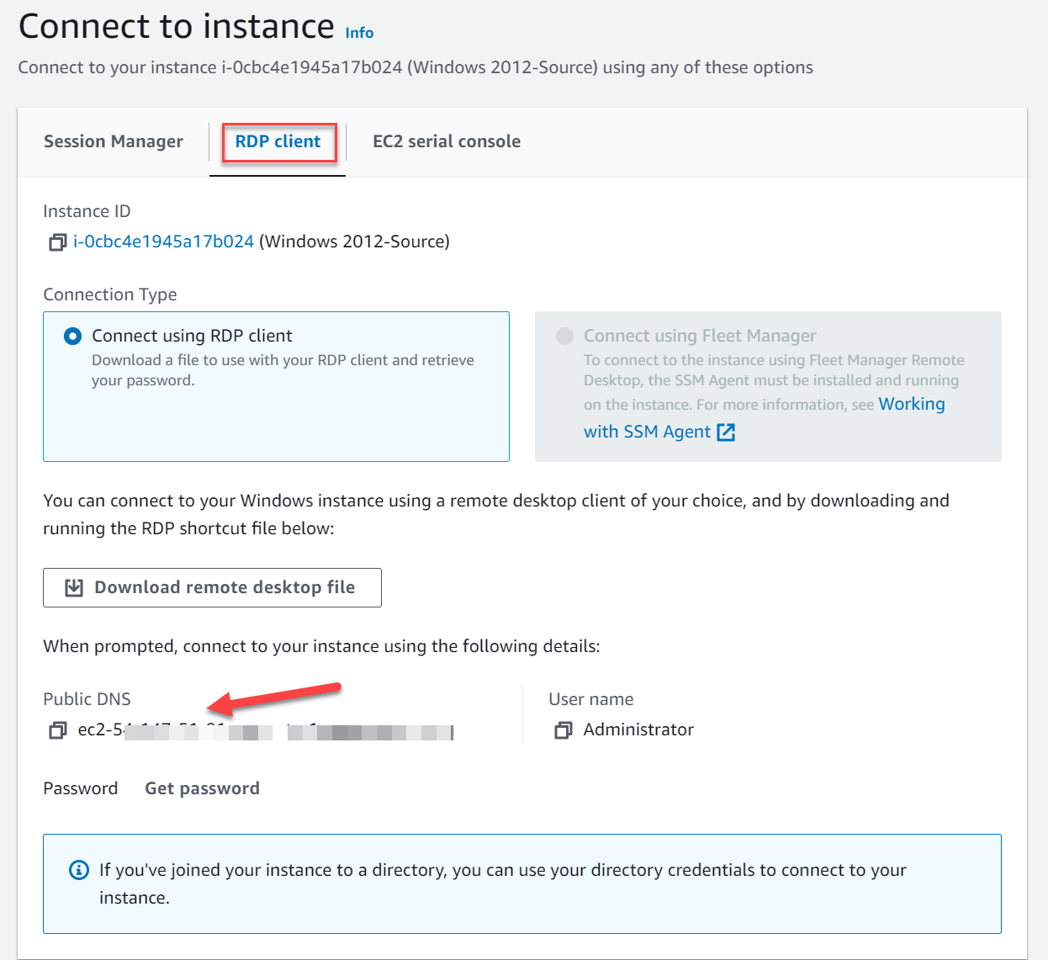Click Info next to the Connect to instance heading
1048x960 pixels.
click(359, 32)
